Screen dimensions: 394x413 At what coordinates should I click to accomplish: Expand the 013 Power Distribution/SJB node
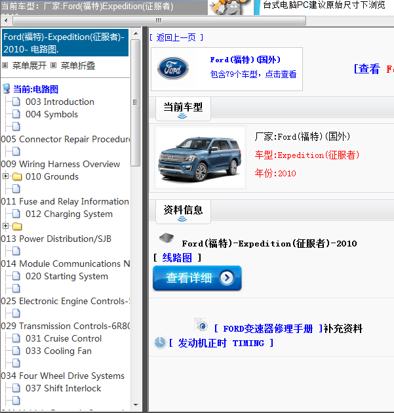click(x=5, y=226)
